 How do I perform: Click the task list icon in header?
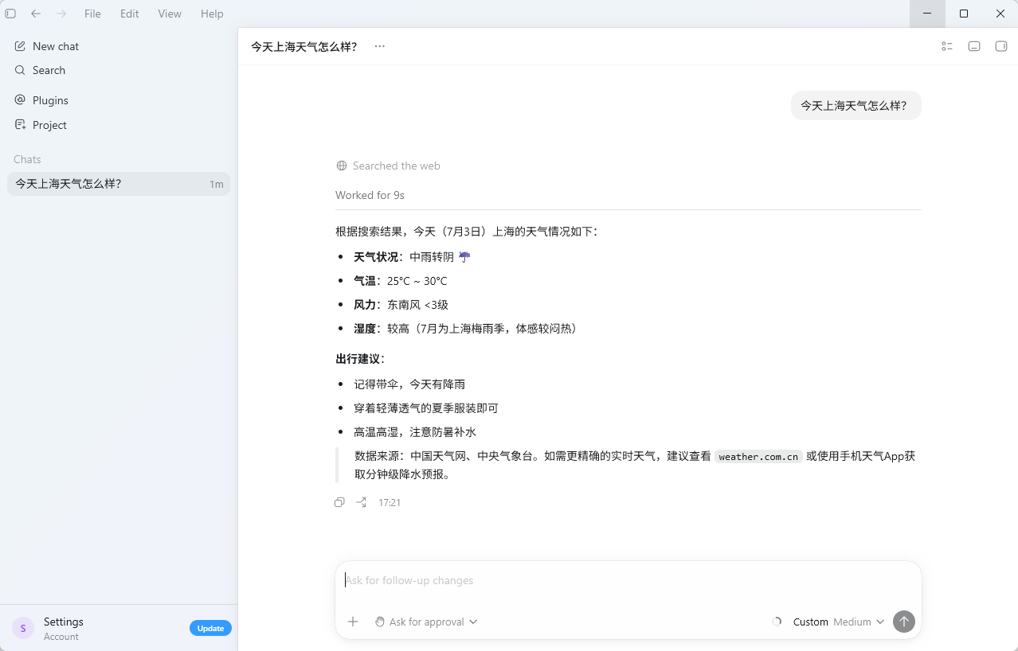coord(947,46)
